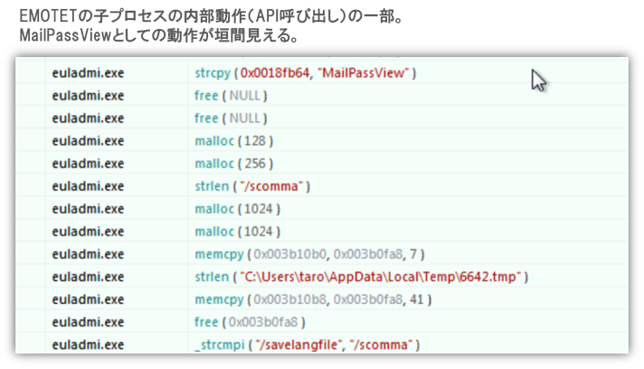The image size is (644, 369).
Task: Click the memcpy call copying 7 bytes
Action: [297, 254]
